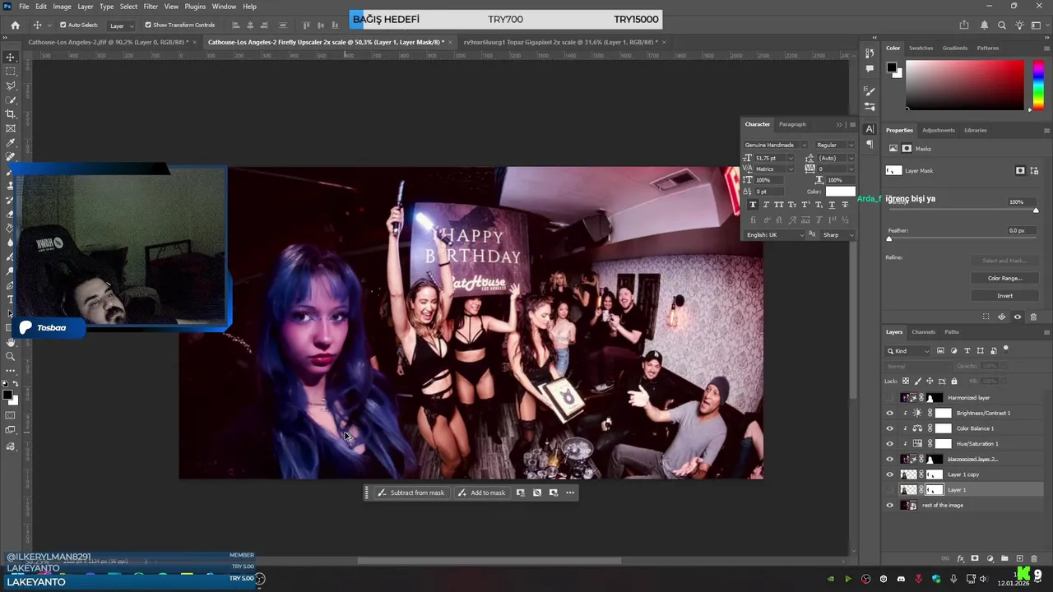
Task: Click load selection from mask icon in Properties
Action: 986,317
